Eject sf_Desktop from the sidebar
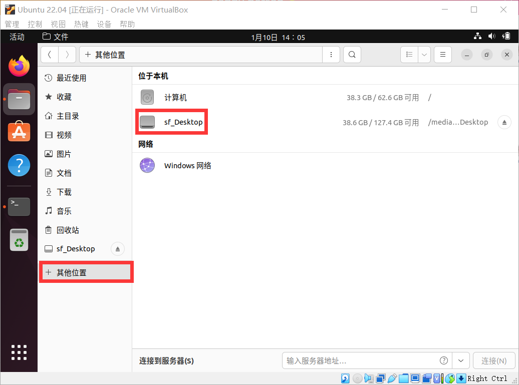Image resolution: width=519 pixels, height=385 pixels. click(x=117, y=248)
